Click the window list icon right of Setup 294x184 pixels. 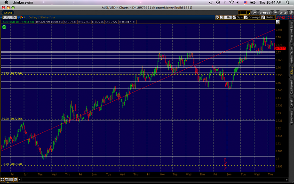pos(291,13)
